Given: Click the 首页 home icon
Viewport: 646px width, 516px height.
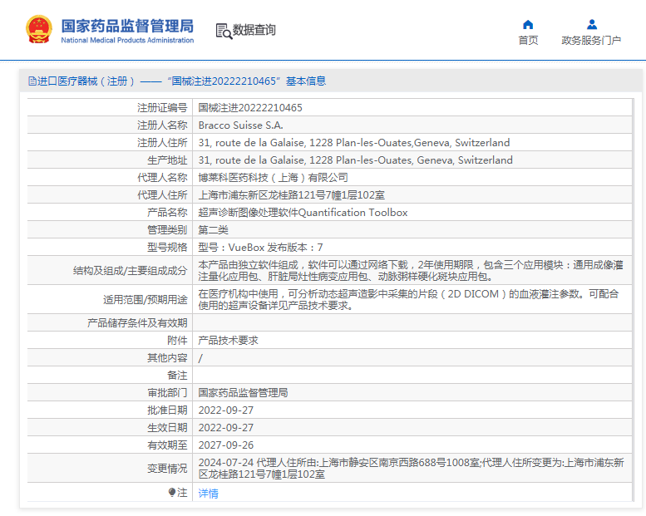Looking at the screenshot, I should (x=528, y=25).
